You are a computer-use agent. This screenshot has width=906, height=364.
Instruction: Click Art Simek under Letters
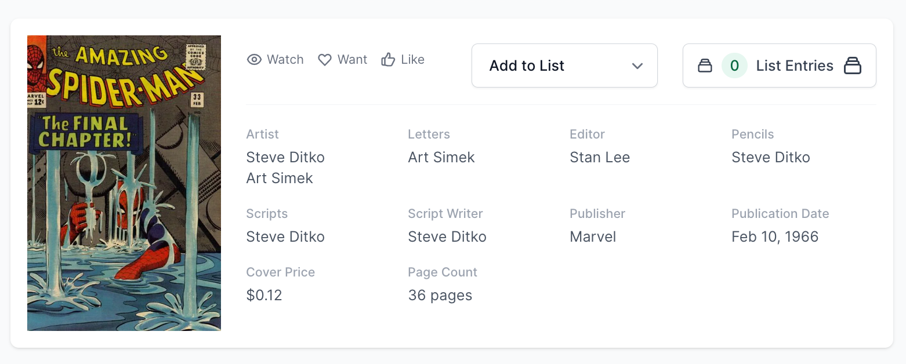tap(441, 158)
